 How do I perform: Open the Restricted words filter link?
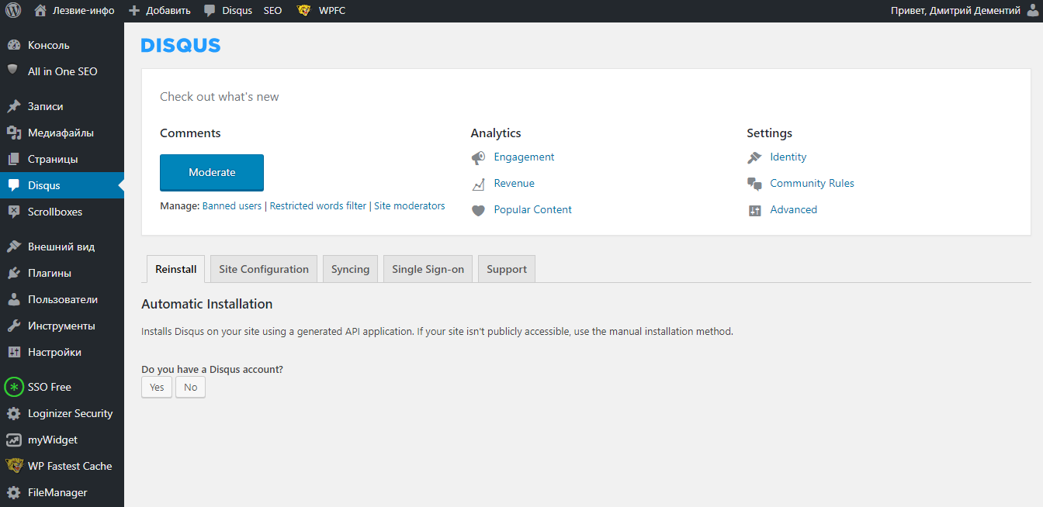318,206
